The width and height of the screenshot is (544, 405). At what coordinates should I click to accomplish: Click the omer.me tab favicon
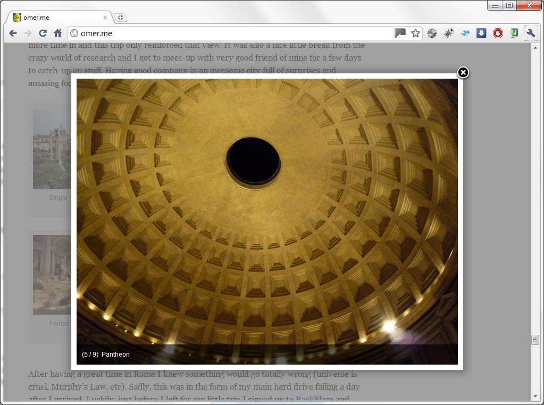(16, 18)
